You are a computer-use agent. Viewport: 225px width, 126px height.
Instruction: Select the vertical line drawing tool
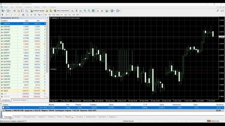click(x=11, y=15)
